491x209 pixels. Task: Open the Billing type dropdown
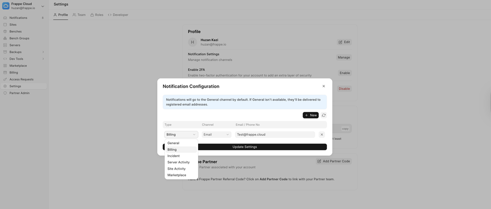point(181,135)
